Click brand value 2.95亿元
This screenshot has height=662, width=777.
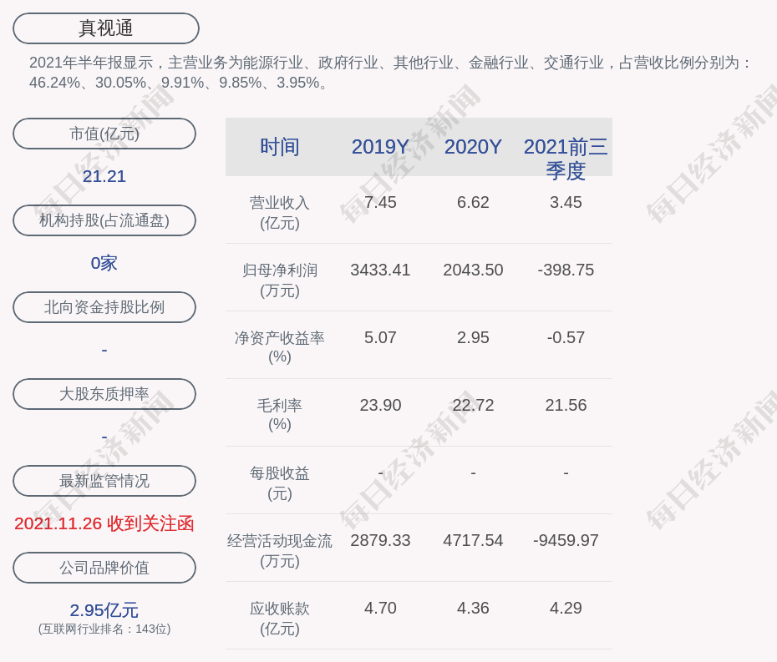(104, 610)
